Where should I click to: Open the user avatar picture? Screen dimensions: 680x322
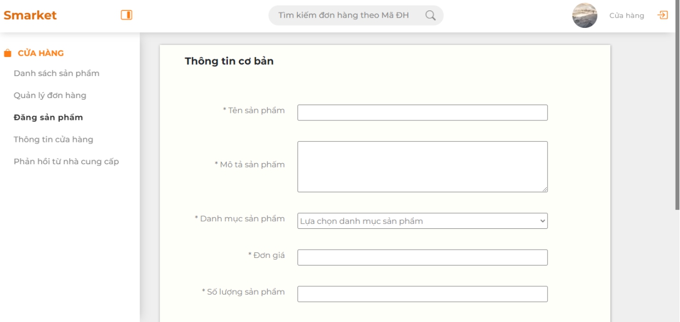coord(584,15)
